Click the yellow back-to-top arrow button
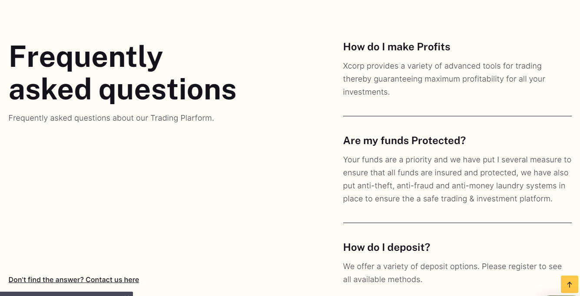This screenshot has height=296, width=580. point(569,284)
